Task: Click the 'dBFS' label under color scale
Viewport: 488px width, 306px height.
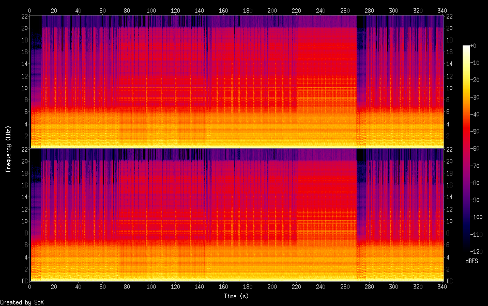Action: [x=471, y=262]
